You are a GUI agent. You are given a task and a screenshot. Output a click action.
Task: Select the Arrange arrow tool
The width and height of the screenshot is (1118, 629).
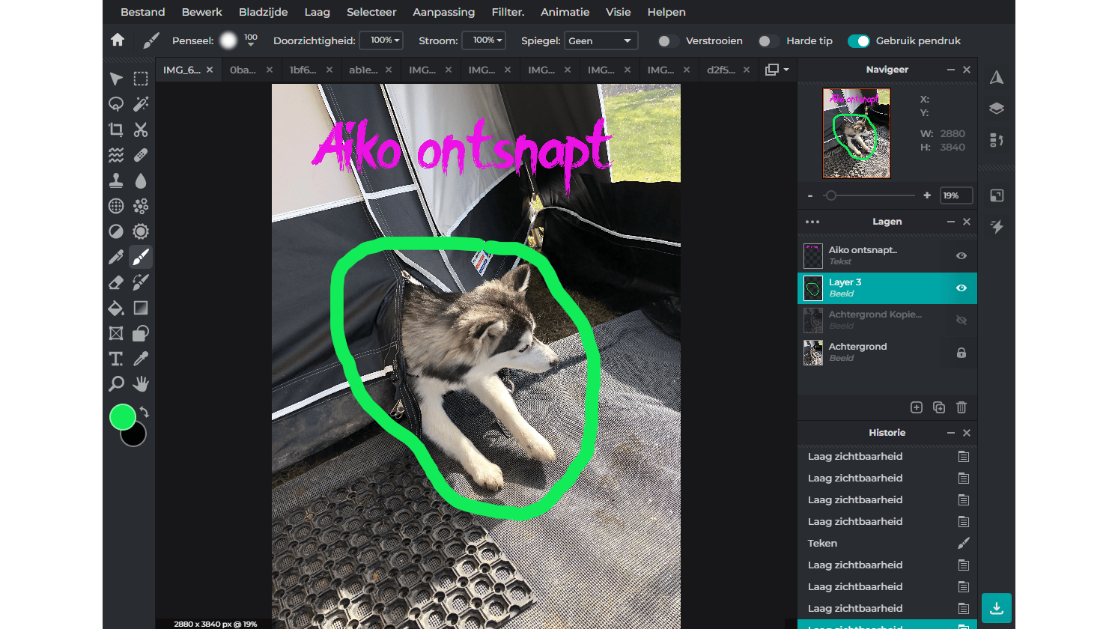point(116,79)
